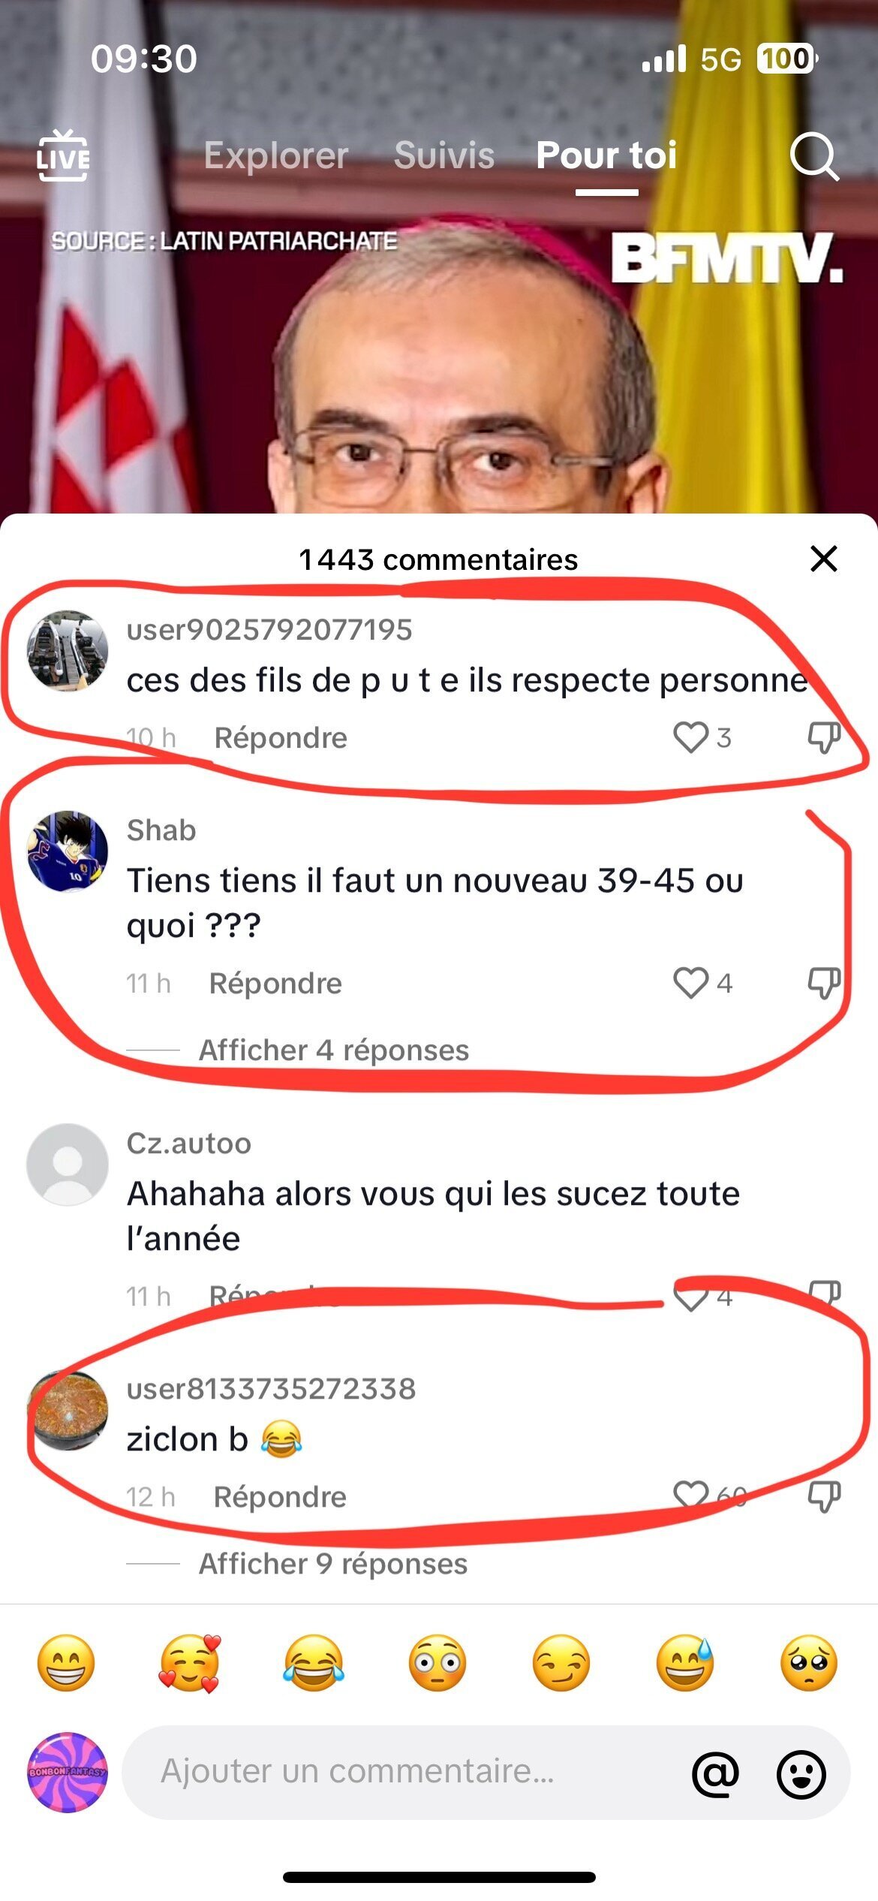The height and width of the screenshot is (1901, 878).
Task: Open Cz.autoo's profile avatar
Action: (68, 1164)
